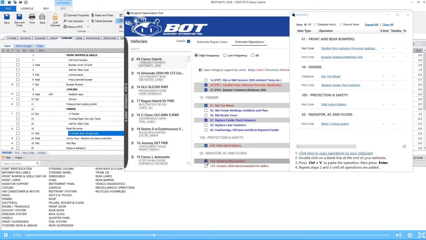
Task: Click the Retrieve RPS recycle button
Action: 73,27
